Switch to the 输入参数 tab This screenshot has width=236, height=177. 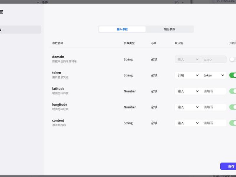[x=122, y=29]
